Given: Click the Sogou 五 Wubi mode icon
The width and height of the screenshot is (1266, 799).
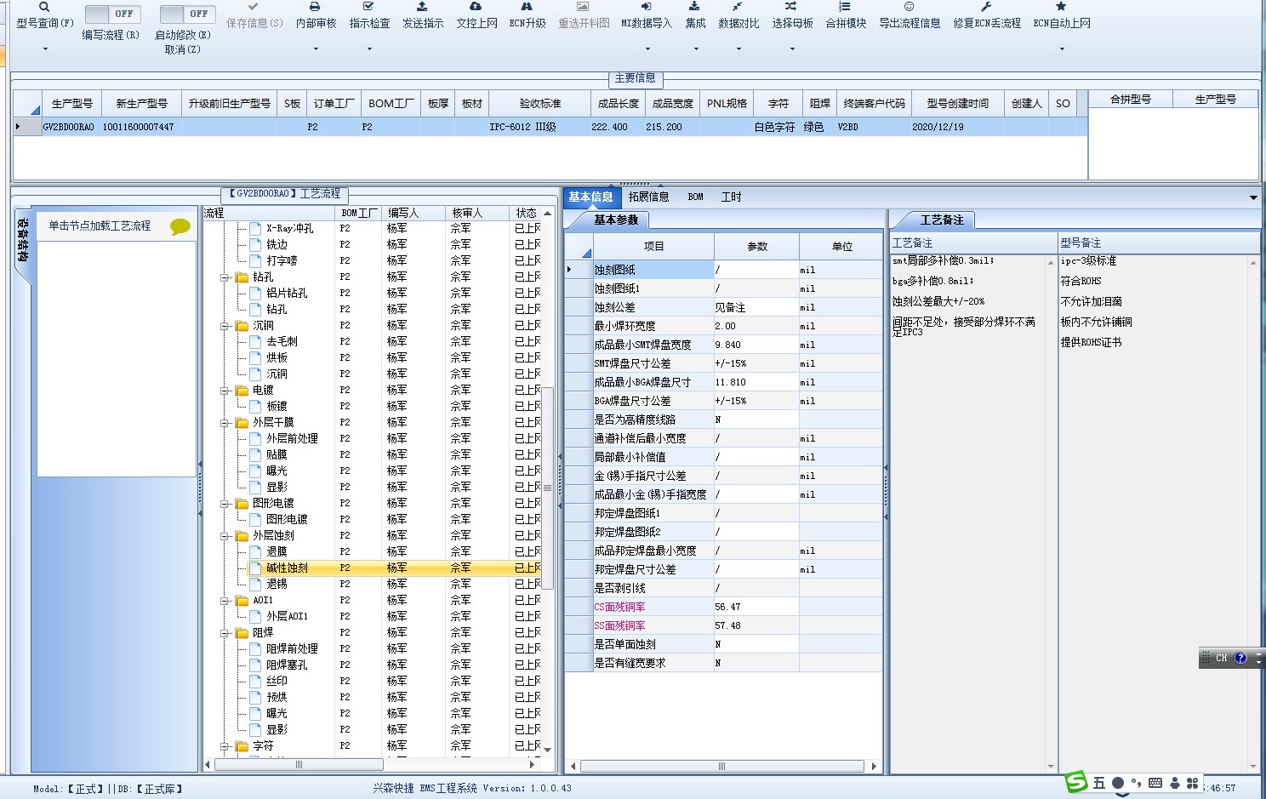Looking at the screenshot, I should (1099, 783).
